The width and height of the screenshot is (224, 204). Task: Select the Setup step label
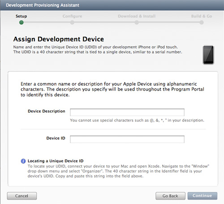[22, 16]
